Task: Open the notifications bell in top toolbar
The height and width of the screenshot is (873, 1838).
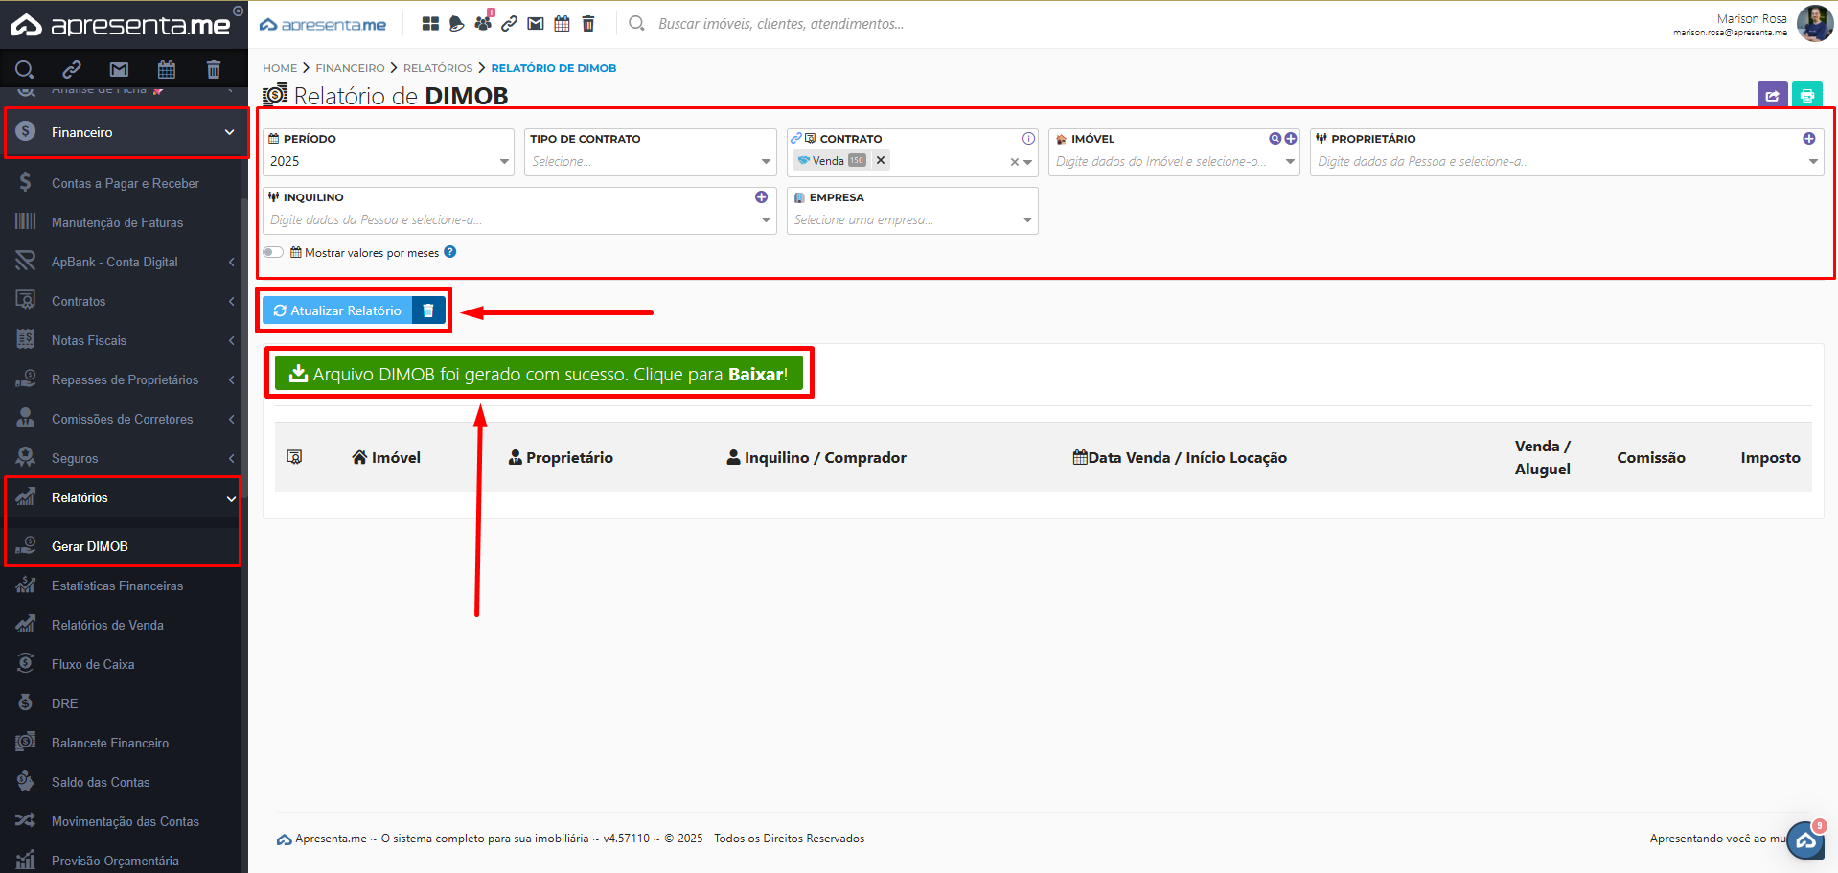Action: click(x=457, y=24)
